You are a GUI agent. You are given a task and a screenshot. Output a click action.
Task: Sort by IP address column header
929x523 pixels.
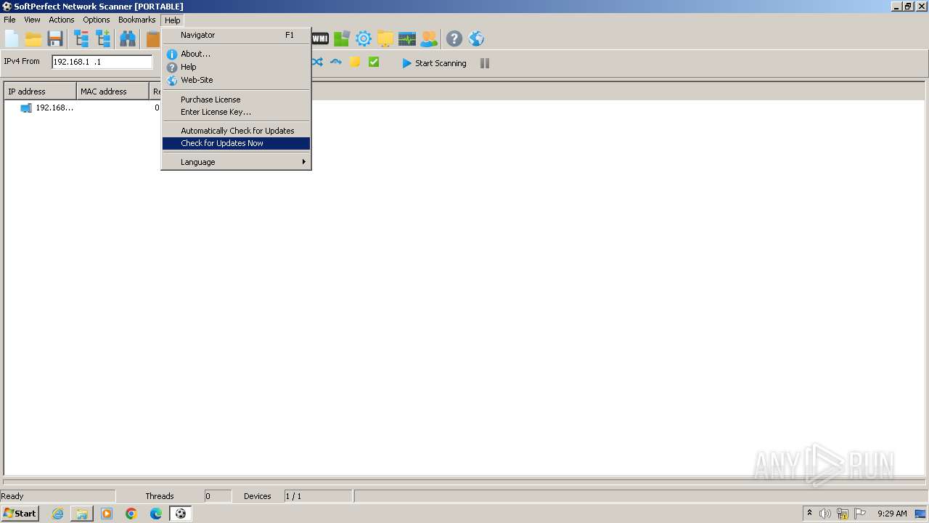[41, 92]
